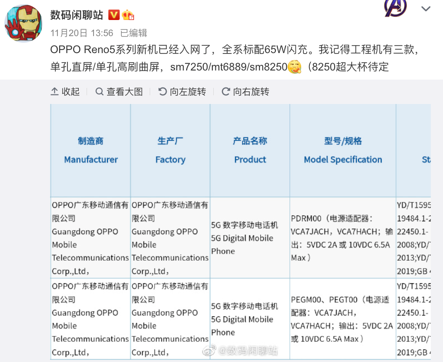Click the 生产厂 Factory column header
Screen dimensions: 443x362
pos(170,151)
